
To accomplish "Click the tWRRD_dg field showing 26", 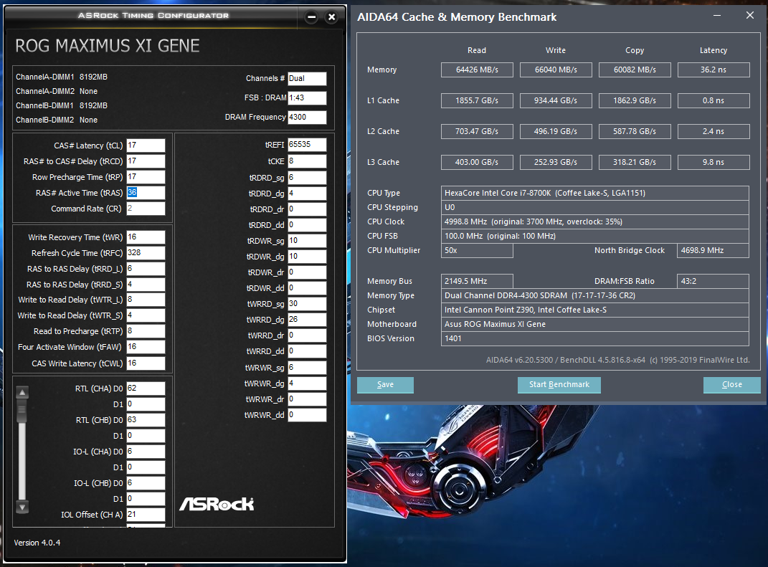I will 307,319.
